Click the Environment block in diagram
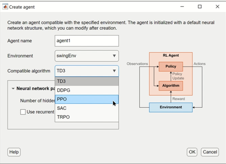The image size is (226, 164). coord(171,107)
